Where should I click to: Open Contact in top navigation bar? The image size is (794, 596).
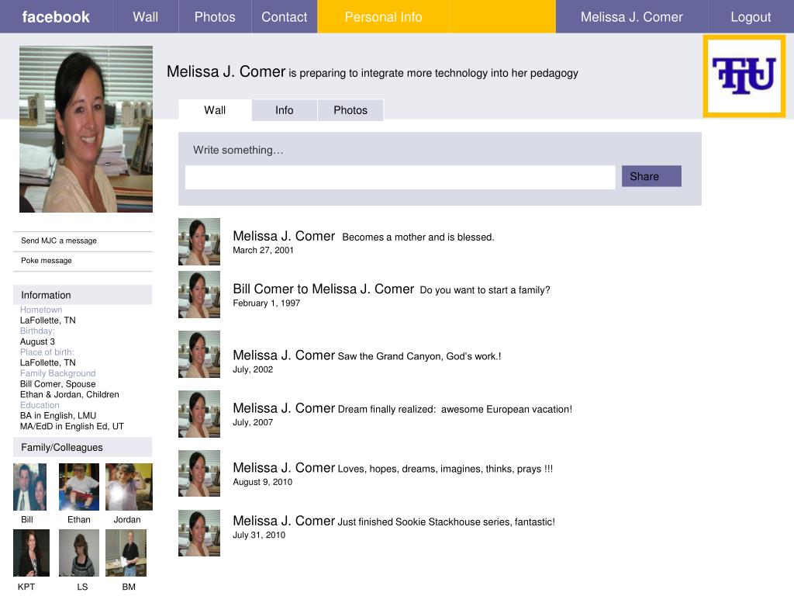click(x=284, y=17)
